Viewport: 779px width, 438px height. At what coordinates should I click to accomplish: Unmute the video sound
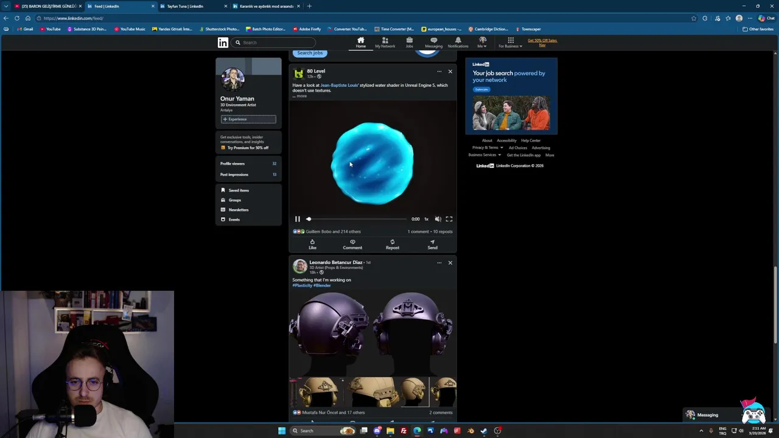[x=438, y=219]
